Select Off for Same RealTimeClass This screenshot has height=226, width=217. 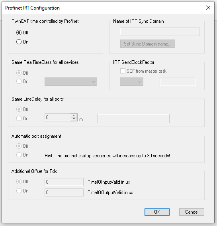click(22, 73)
